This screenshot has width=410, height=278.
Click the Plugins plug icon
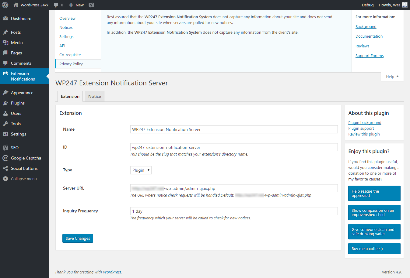tap(5, 103)
